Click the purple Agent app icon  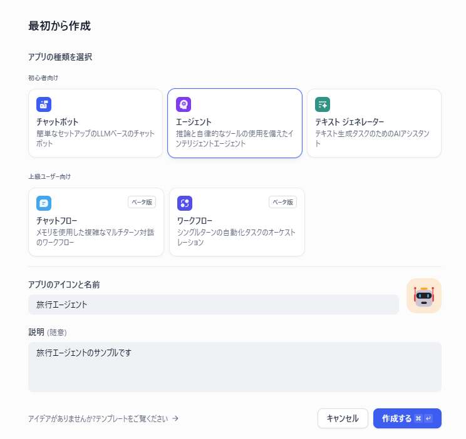184,104
